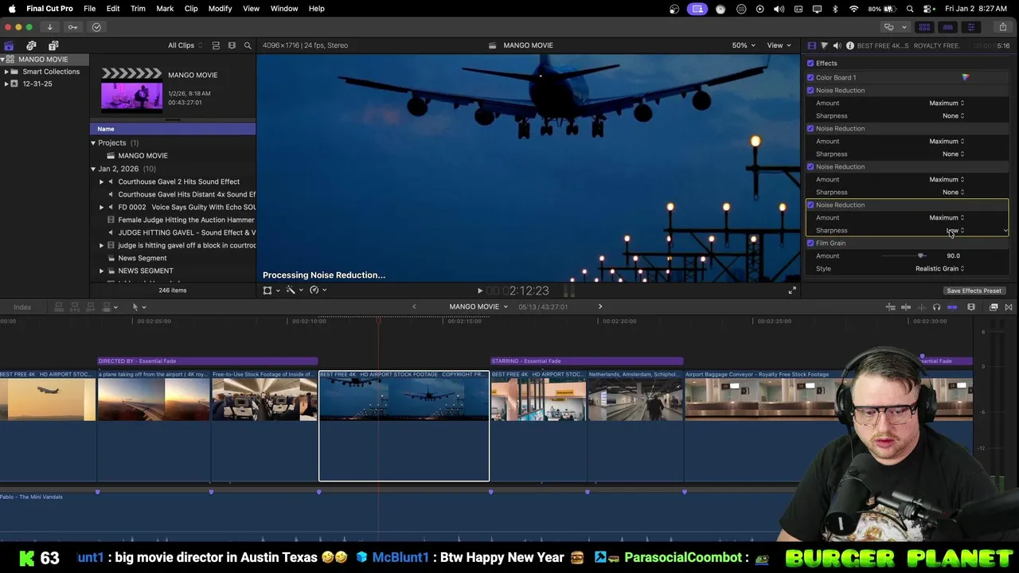Disable the third Noise Reduction effect
The height and width of the screenshot is (573, 1019).
pos(810,166)
